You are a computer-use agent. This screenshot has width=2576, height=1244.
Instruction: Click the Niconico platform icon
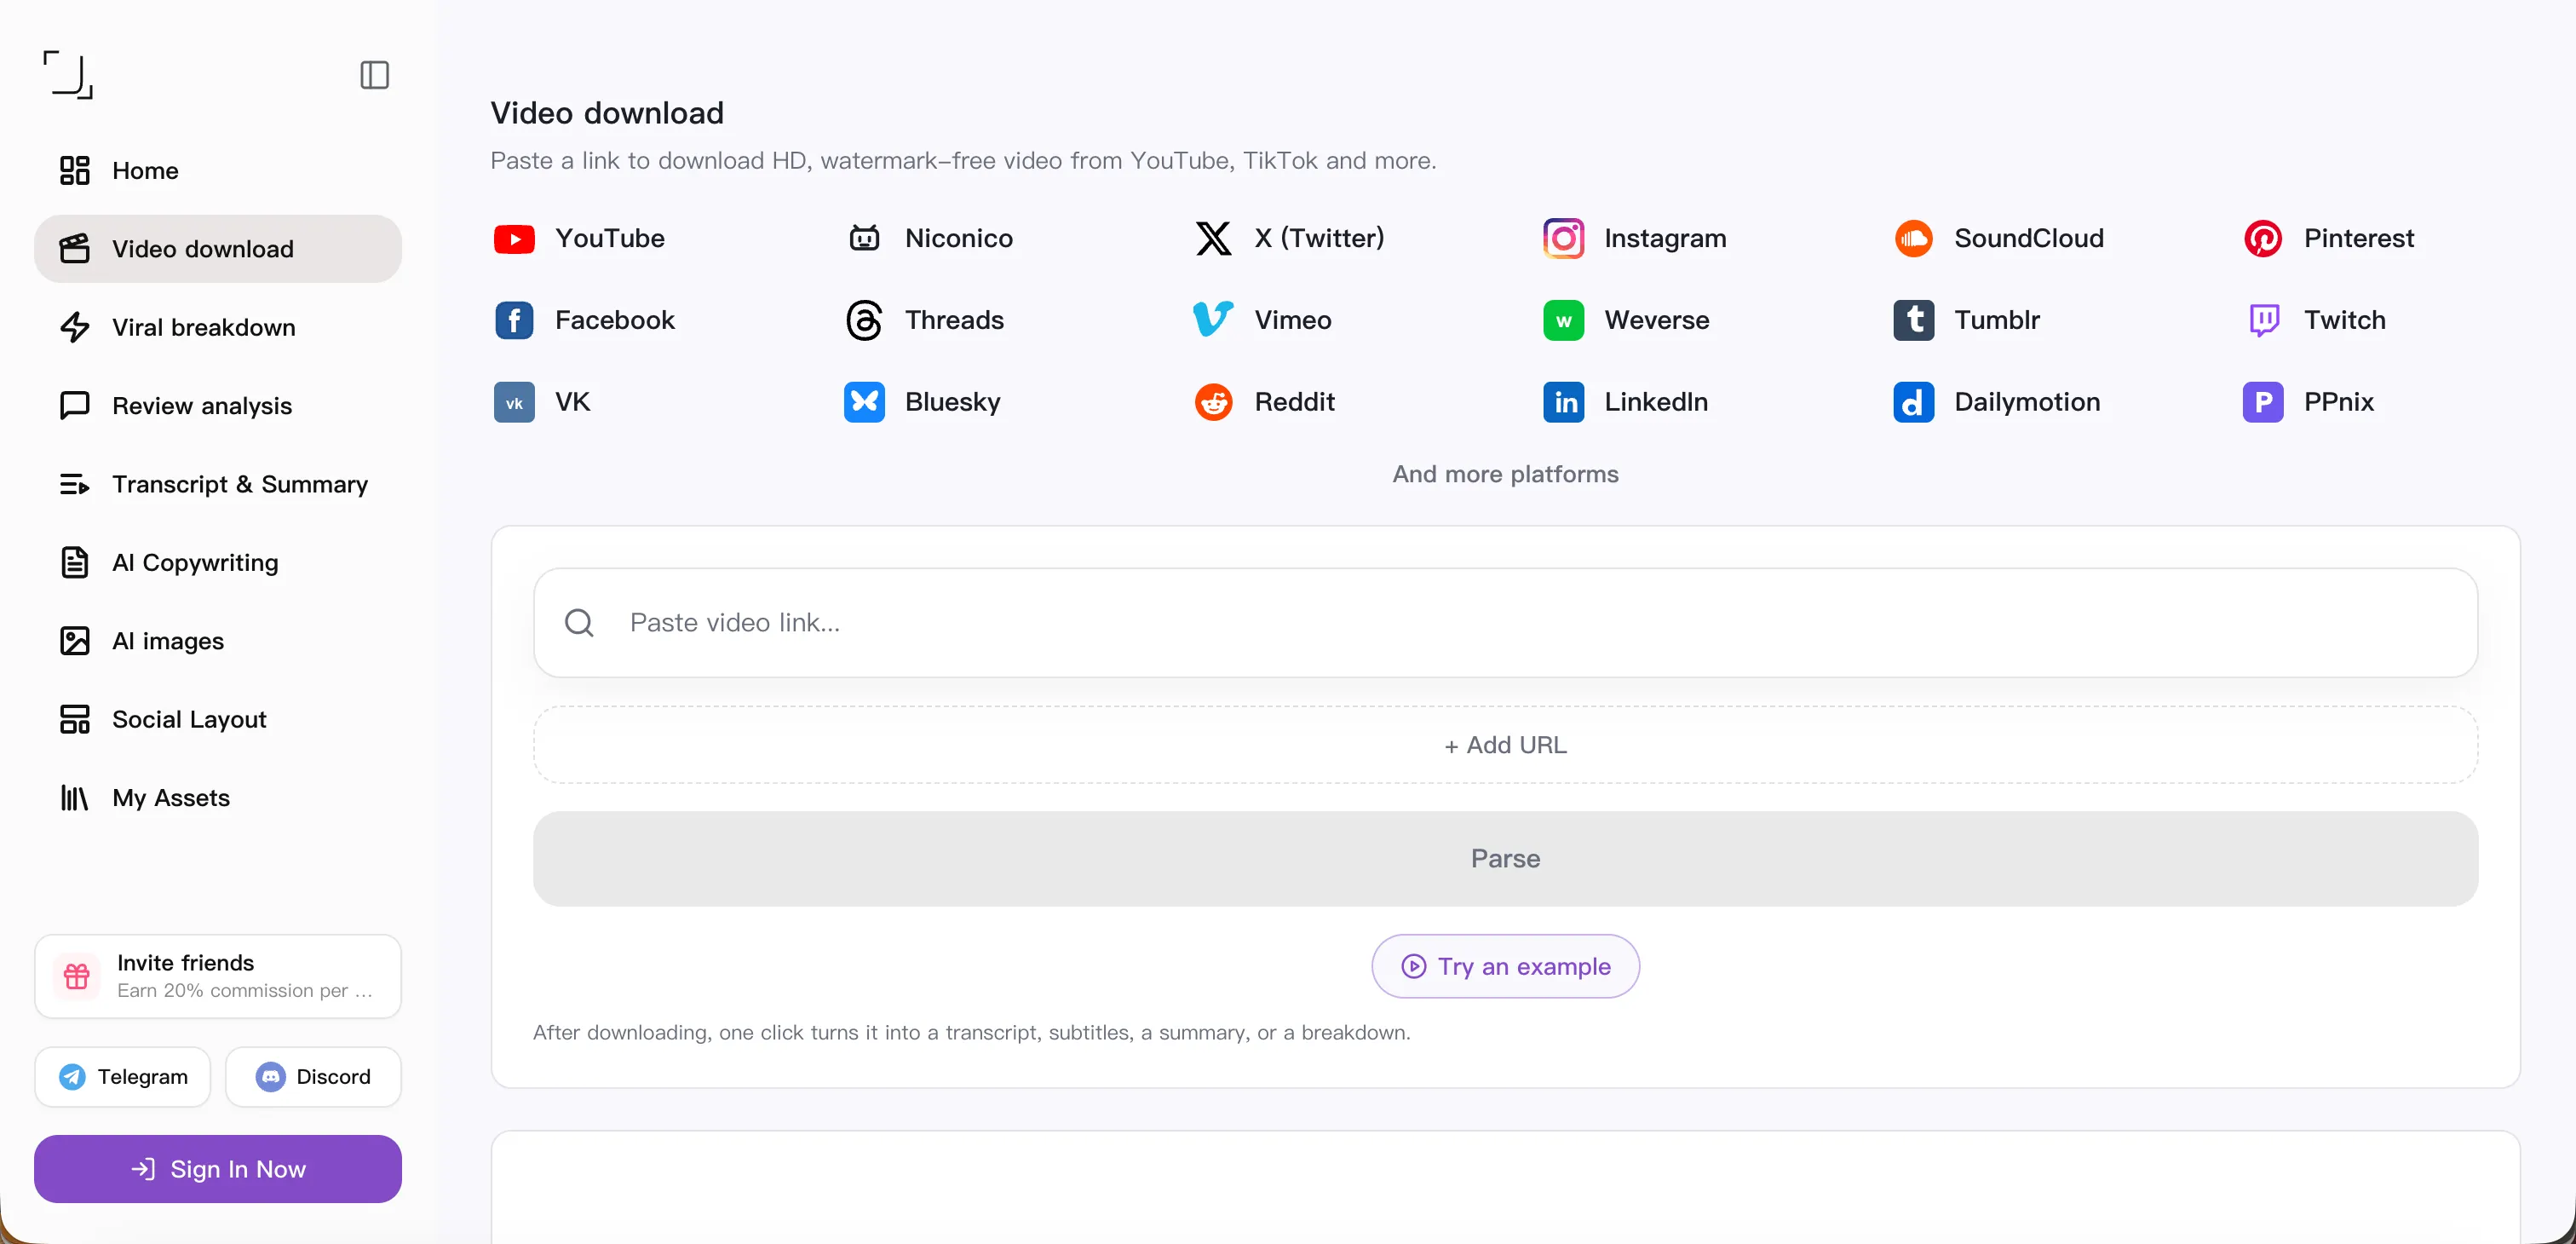(x=864, y=239)
